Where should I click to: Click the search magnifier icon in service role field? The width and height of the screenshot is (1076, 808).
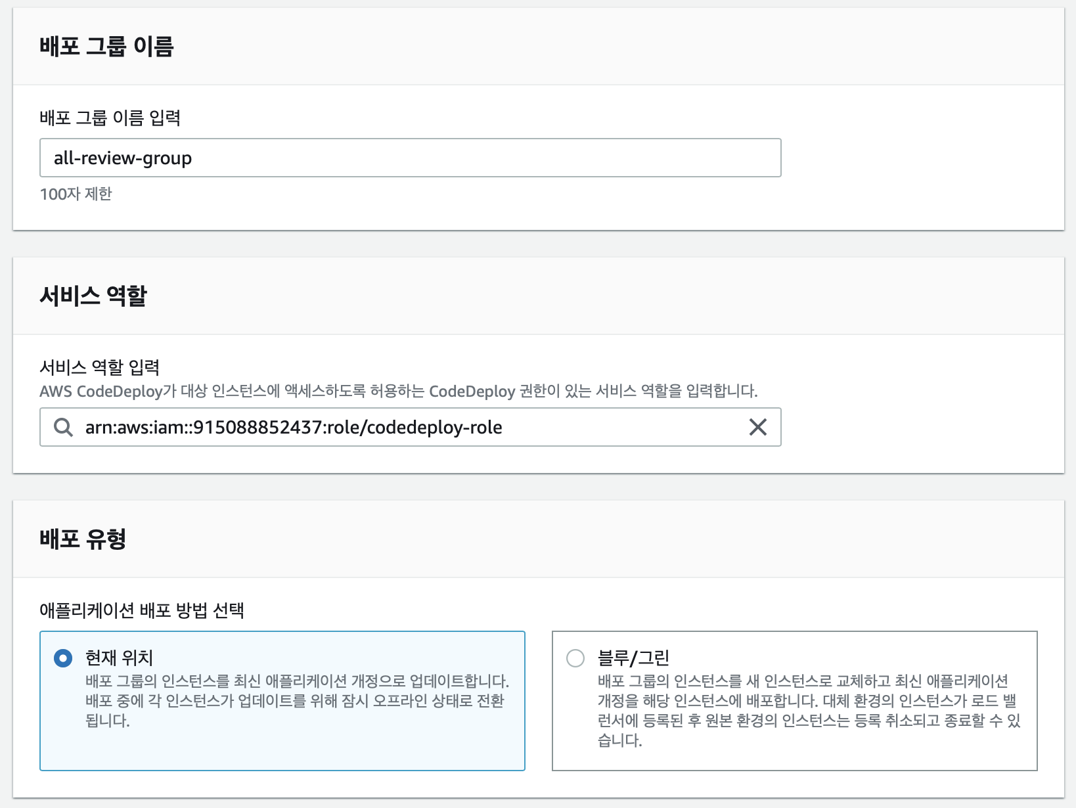click(63, 427)
